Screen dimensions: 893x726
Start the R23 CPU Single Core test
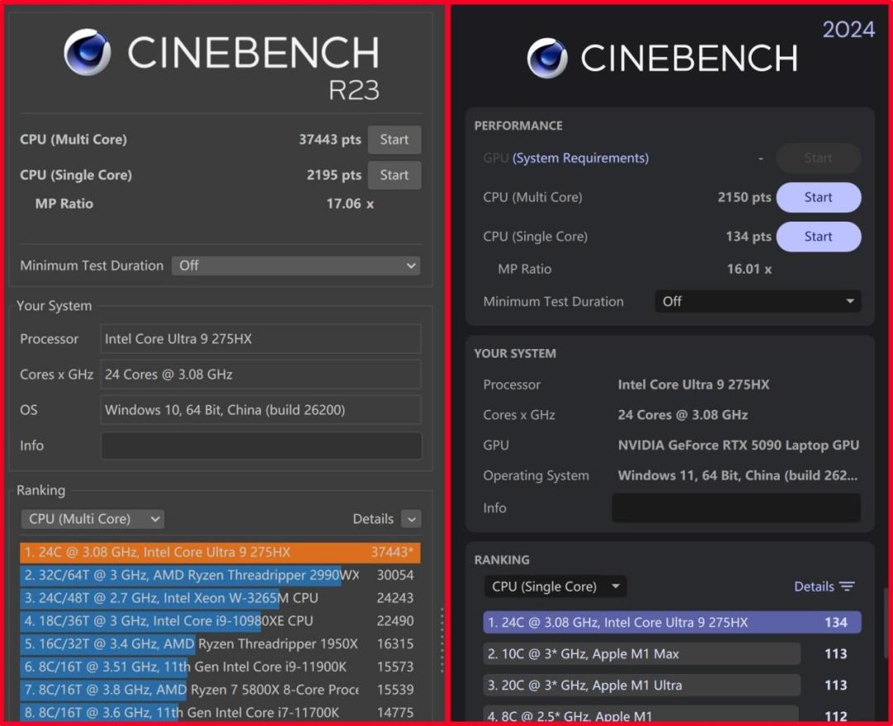[394, 174]
